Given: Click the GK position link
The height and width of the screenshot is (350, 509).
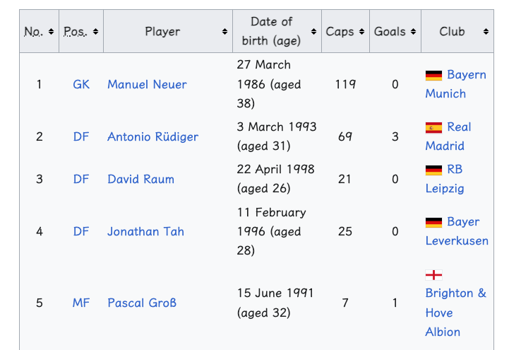Looking at the screenshot, I should coord(81,84).
